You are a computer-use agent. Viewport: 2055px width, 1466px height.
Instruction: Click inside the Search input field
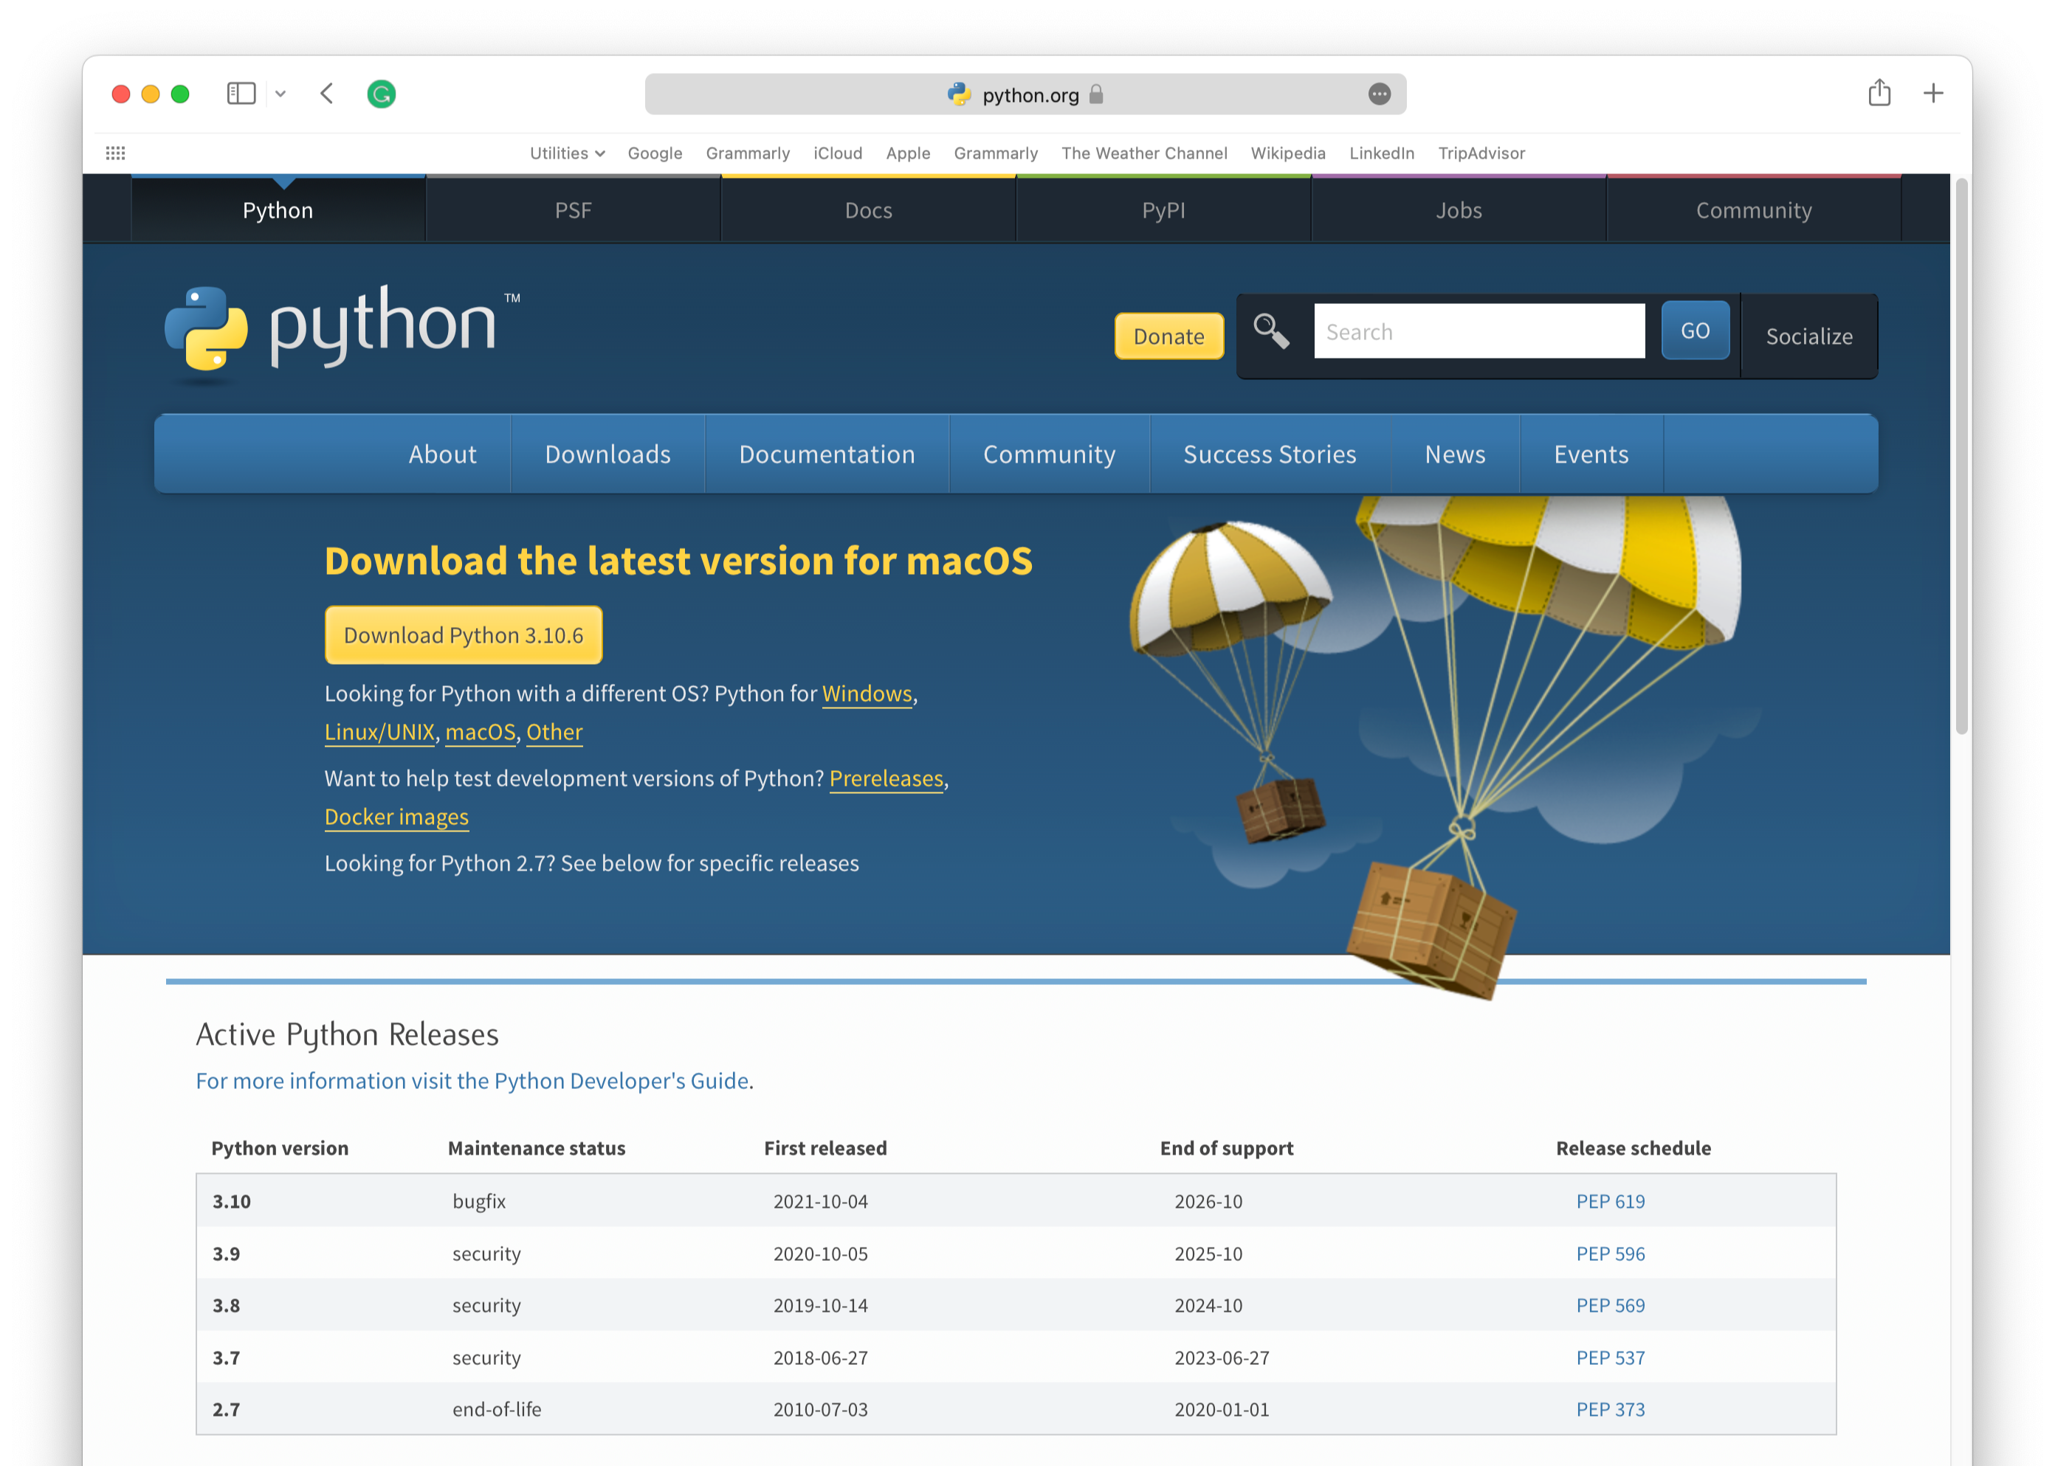(1478, 331)
